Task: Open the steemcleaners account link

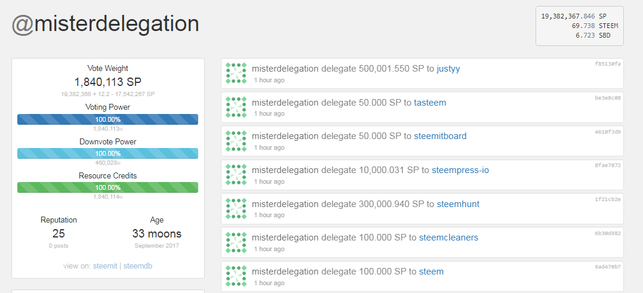Action: [448, 238]
